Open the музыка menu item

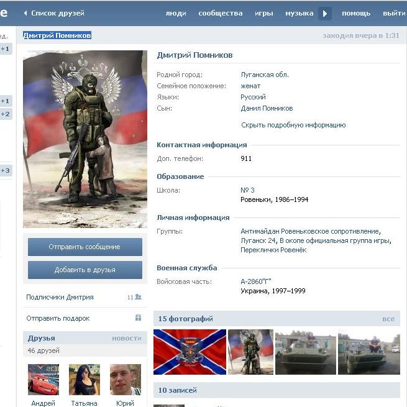[x=300, y=13]
